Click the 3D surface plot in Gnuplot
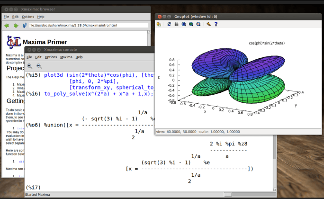324x199 pixels. [238, 76]
